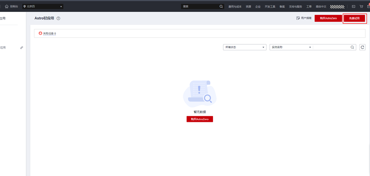Open the 北京四 region selector dropdown
Screen dimensions: 370x176
coord(43,6)
